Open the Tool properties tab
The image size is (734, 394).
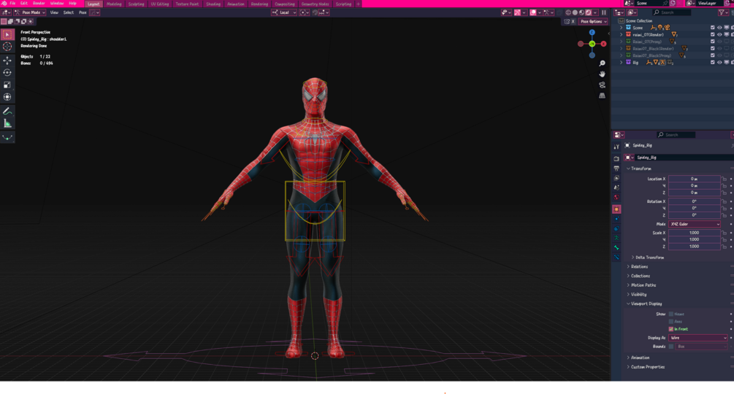[x=616, y=146]
